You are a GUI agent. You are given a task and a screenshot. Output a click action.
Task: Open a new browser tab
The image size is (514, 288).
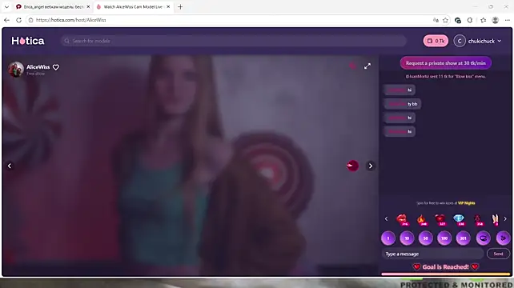(x=180, y=7)
